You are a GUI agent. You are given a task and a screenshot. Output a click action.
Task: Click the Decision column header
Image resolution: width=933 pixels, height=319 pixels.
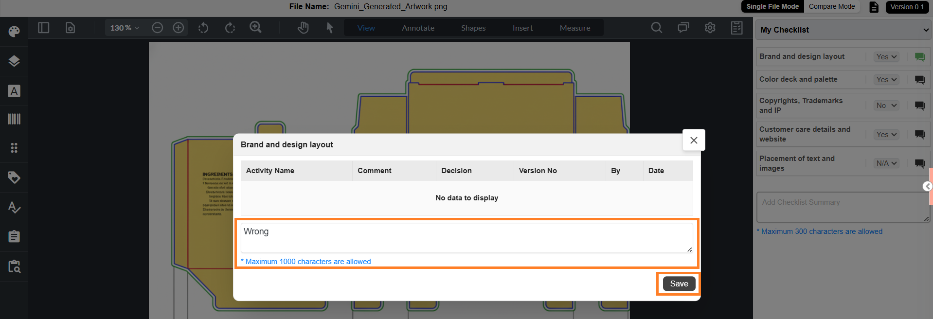tap(475, 171)
